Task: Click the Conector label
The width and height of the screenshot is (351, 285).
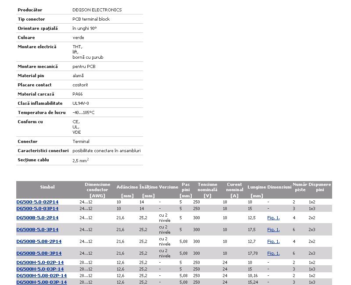Action: [x=28, y=141]
